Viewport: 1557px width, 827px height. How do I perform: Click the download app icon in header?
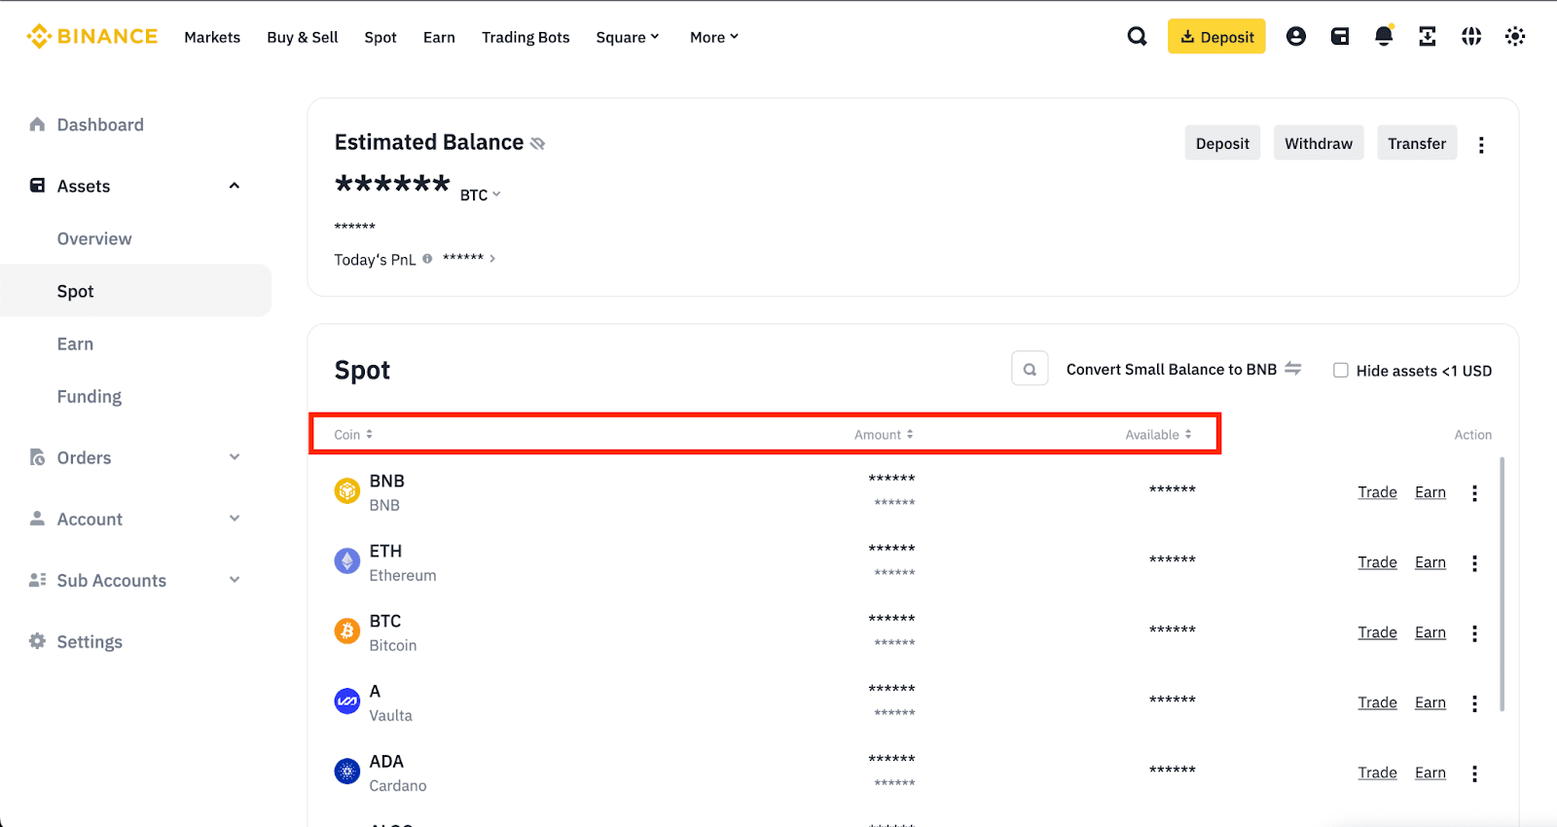(1428, 36)
